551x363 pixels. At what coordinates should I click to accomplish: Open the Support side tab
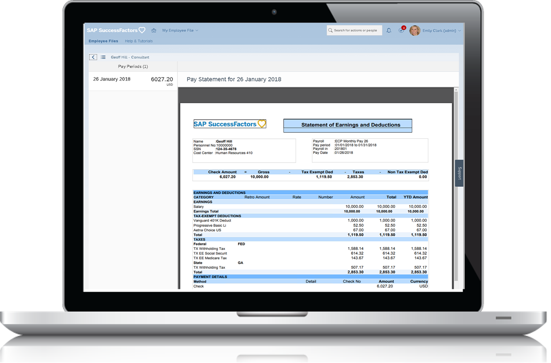(459, 173)
